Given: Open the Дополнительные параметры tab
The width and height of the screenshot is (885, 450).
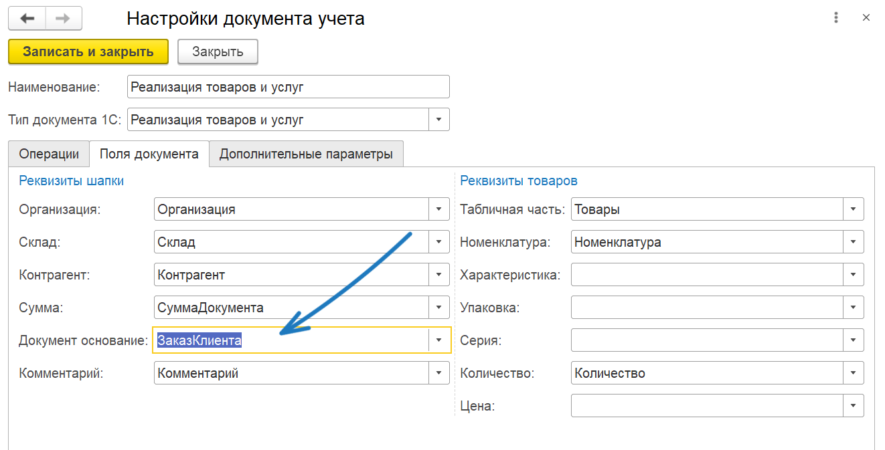Looking at the screenshot, I should pyautogui.click(x=306, y=154).
